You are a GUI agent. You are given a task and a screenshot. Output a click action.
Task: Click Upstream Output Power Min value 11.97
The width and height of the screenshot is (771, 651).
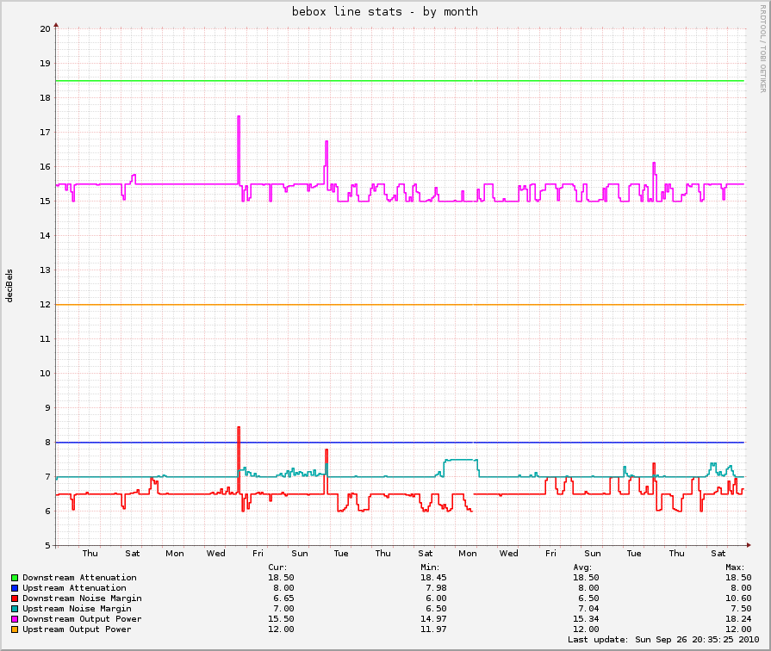(x=433, y=629)
